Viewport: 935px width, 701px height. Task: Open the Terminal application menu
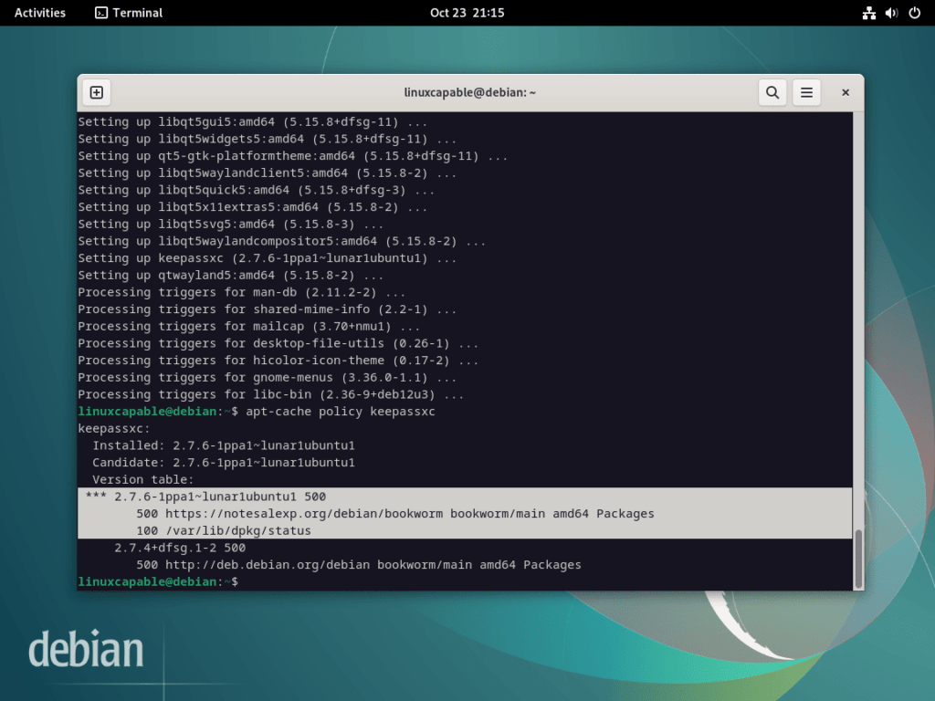127,13
